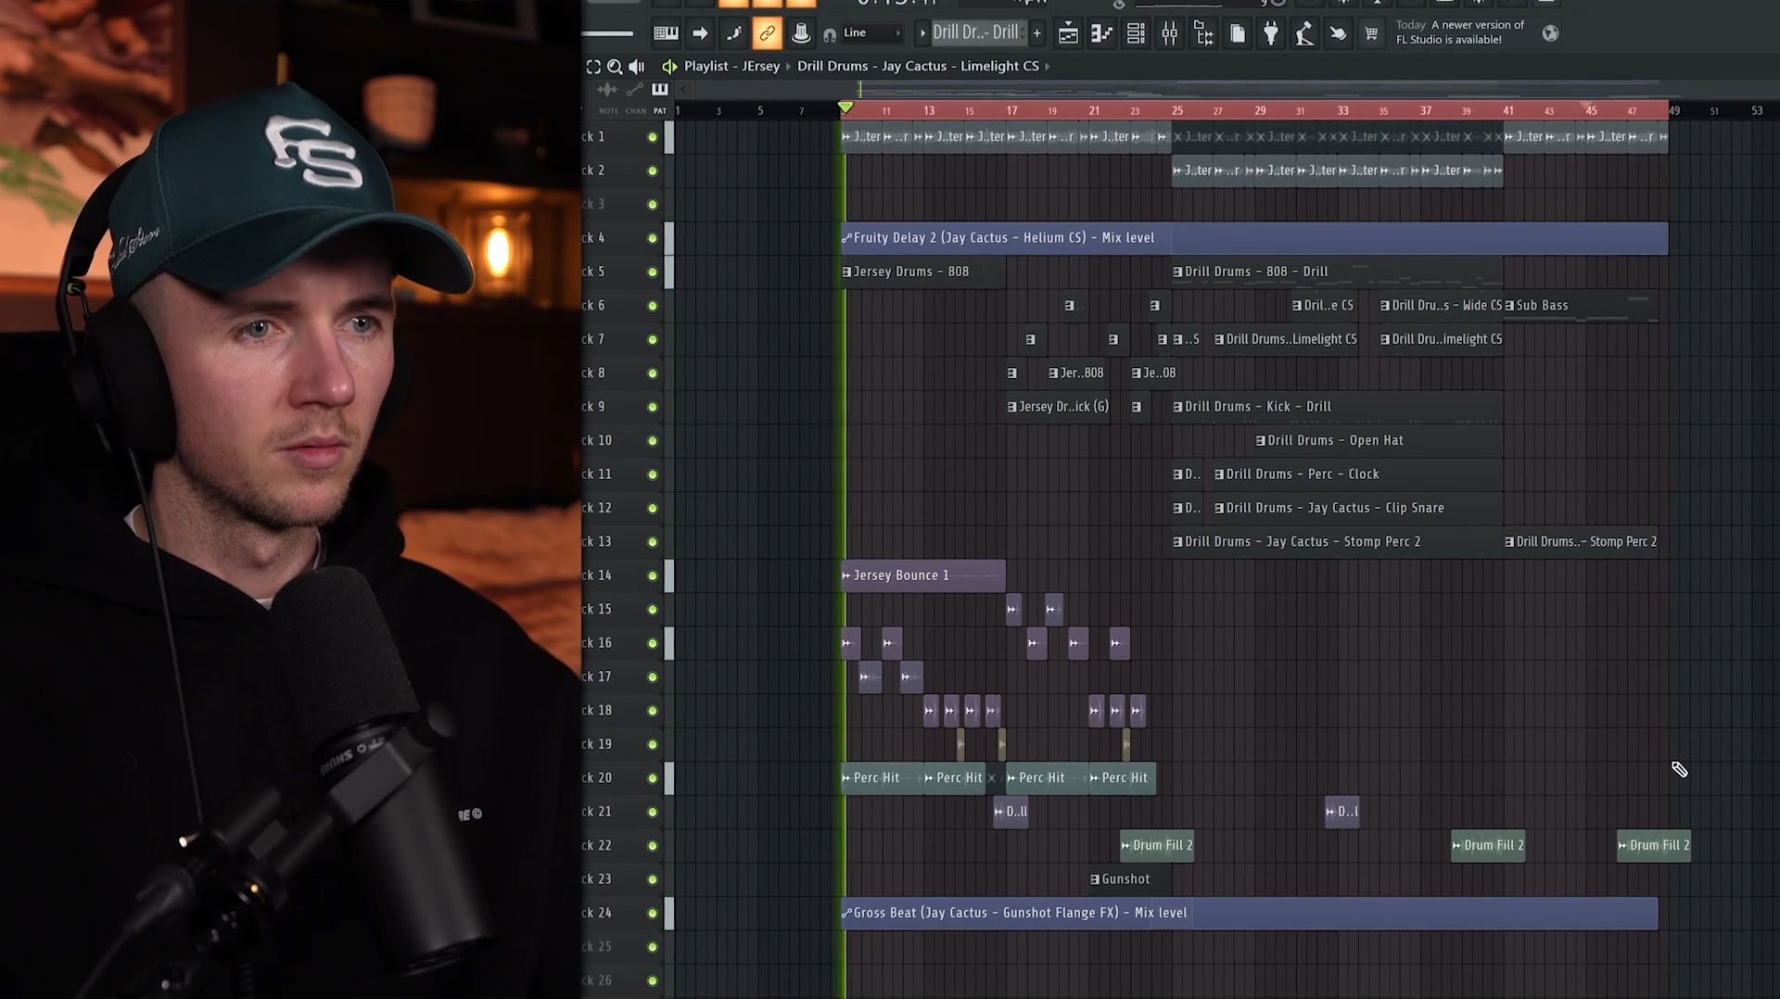Screen dimensions: 1780x999
Task: Click the stamp icon in the toolbar
Action: (x=801, y=33)
